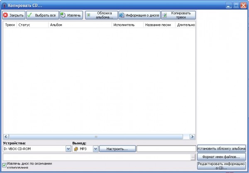The width and height of the screenshot is (249, 173).
Task: Open Информация о диске disc info
Action: (x=139, y=15)
